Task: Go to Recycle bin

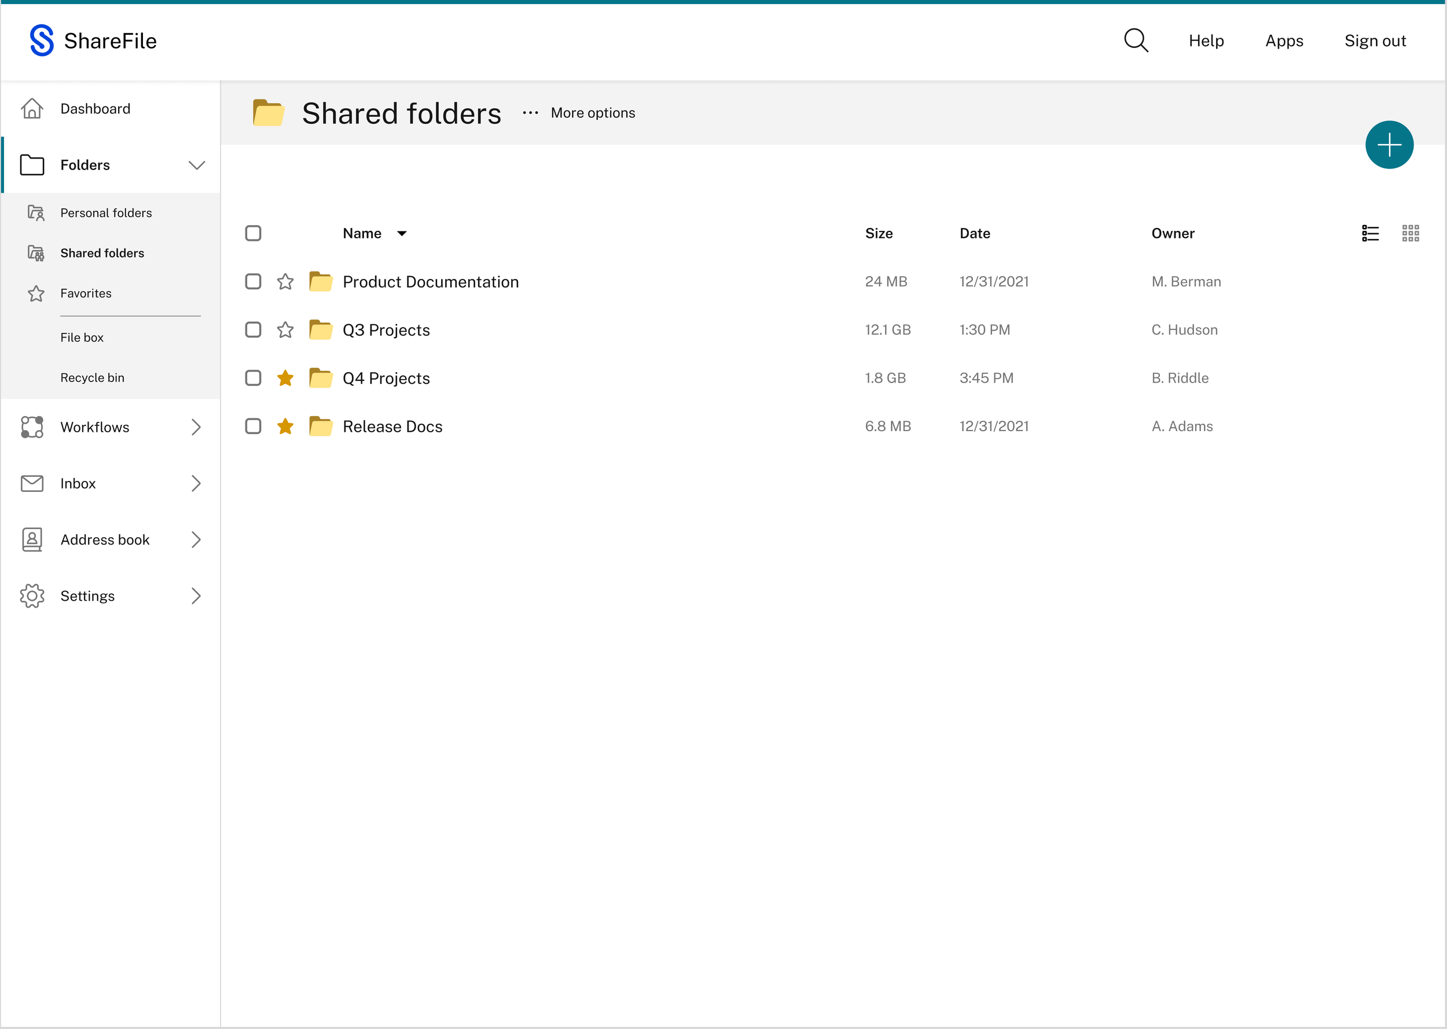Action: coord(93,378)
